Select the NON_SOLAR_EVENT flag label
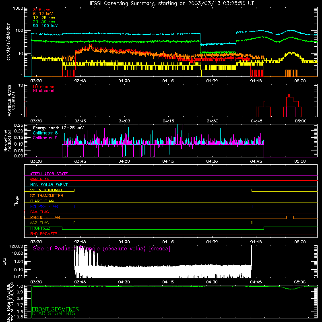This screenshot has width=322, height=322. (49, 185)
